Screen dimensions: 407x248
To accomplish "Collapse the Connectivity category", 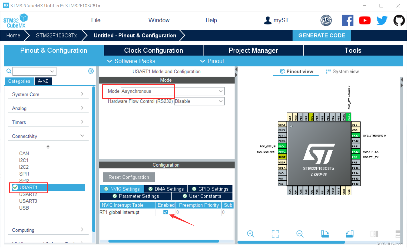I will coord(82,136).
